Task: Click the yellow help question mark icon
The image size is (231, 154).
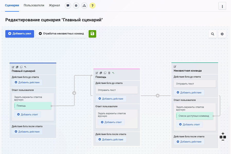Action: click(x=92, y=5)
